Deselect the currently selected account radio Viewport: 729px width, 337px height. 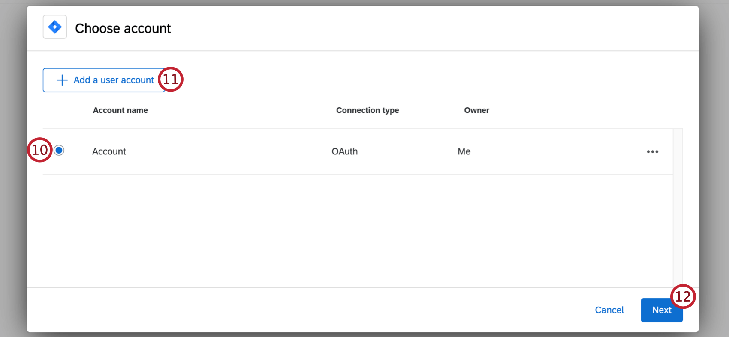59,150
